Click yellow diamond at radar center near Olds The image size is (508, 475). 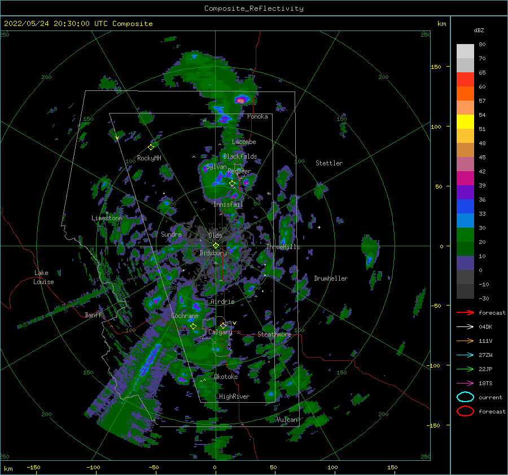[216, 246]
